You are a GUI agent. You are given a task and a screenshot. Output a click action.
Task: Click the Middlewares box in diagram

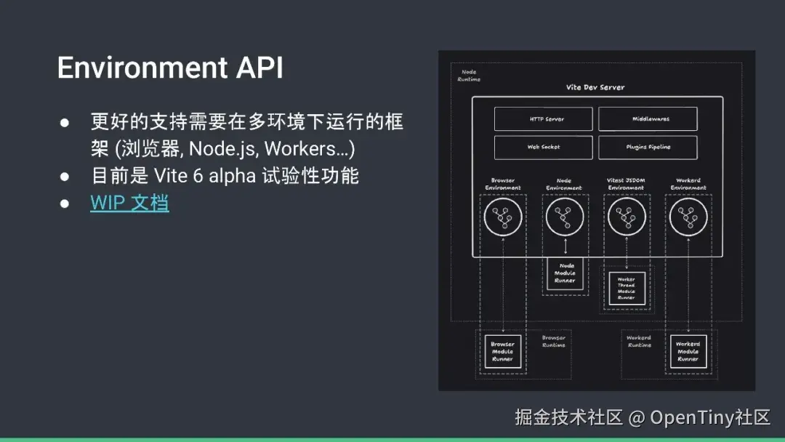[648, 119]
